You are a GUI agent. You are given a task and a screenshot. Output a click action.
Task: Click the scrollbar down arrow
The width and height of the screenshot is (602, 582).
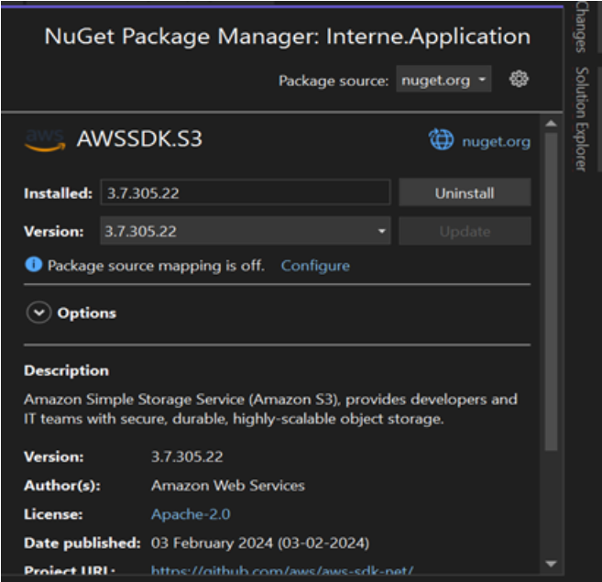coord(551,564)
